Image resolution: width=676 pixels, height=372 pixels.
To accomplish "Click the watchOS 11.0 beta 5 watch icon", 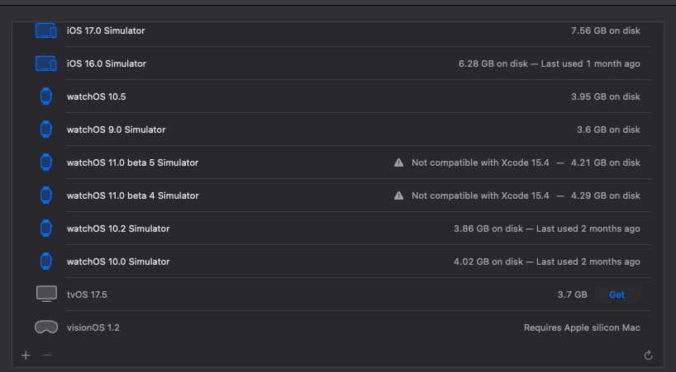I will point(46,162).
